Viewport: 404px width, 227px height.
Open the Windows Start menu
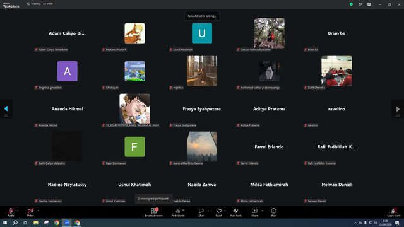(x=5, y=223)
